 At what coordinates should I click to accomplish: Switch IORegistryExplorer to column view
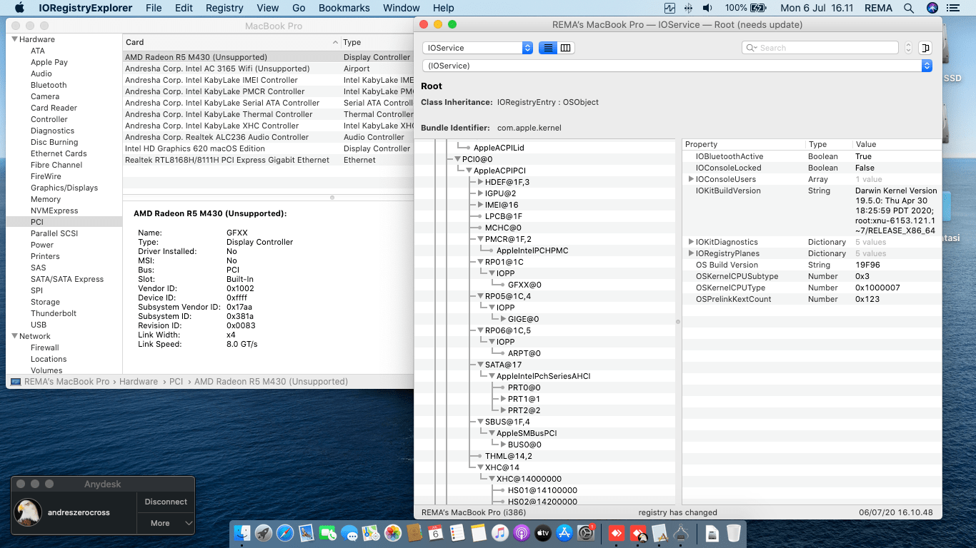tap(566, 48)
